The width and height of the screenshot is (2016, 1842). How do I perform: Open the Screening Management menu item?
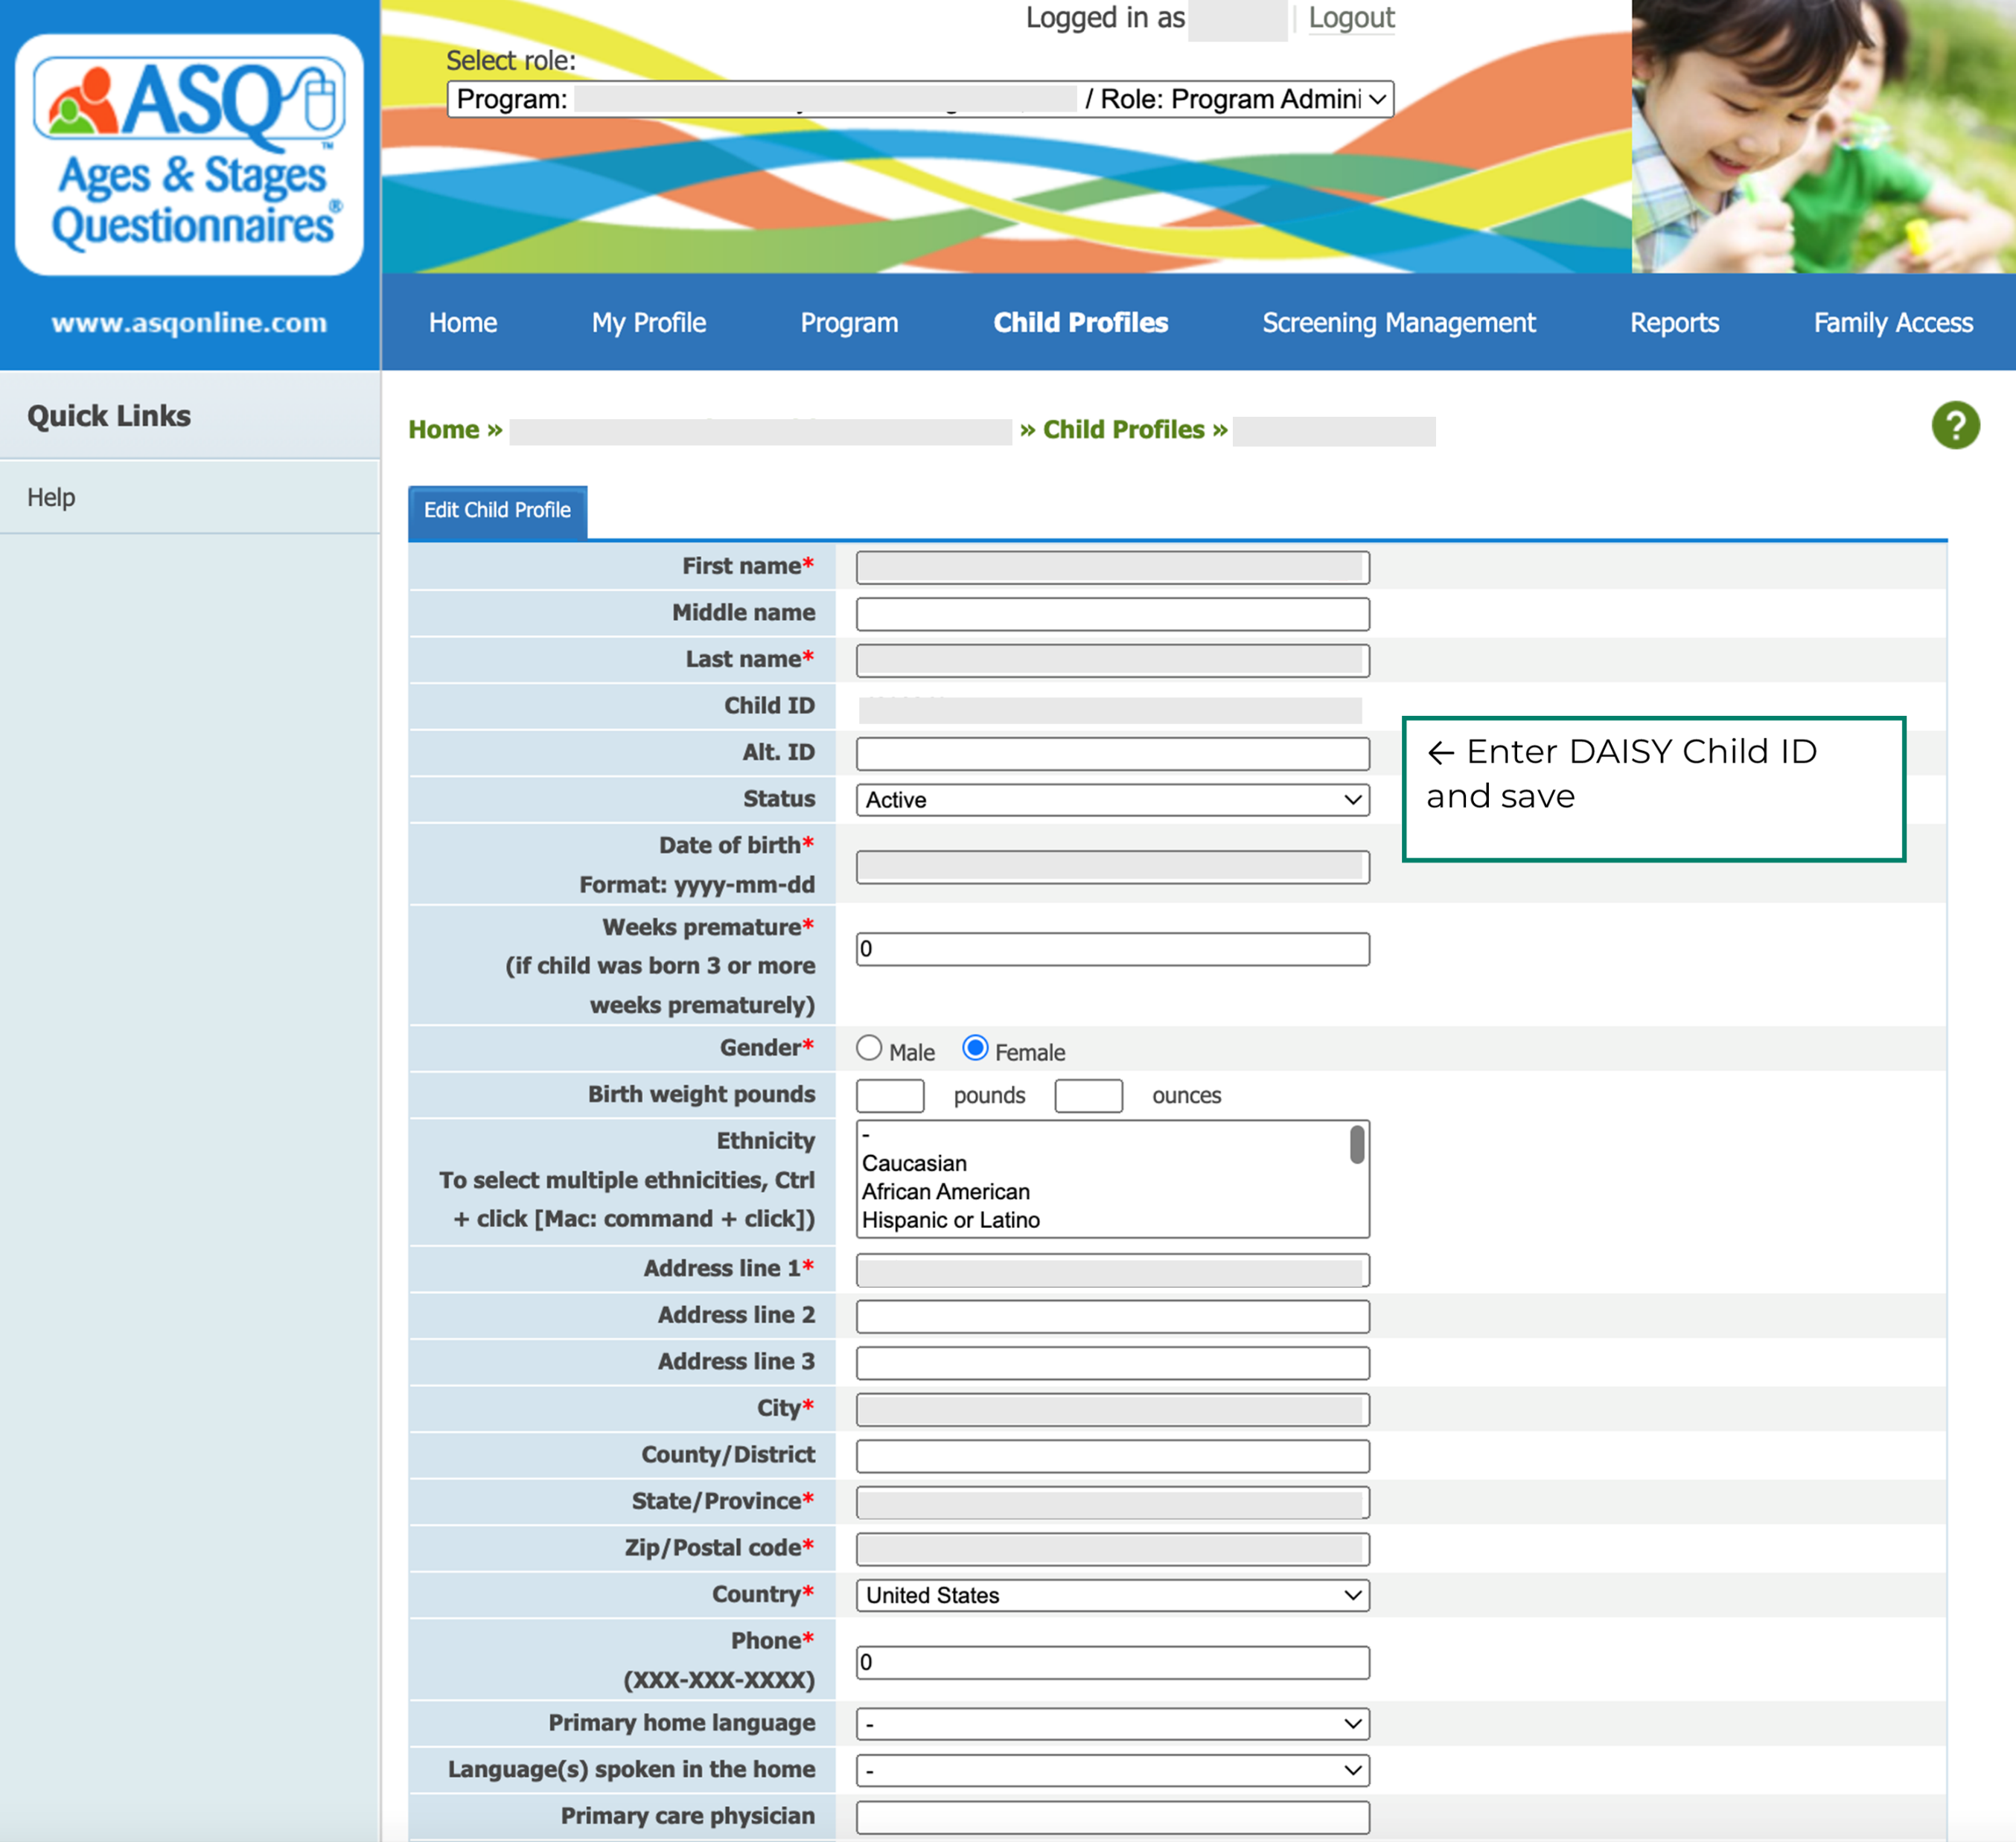point(1398,323)
